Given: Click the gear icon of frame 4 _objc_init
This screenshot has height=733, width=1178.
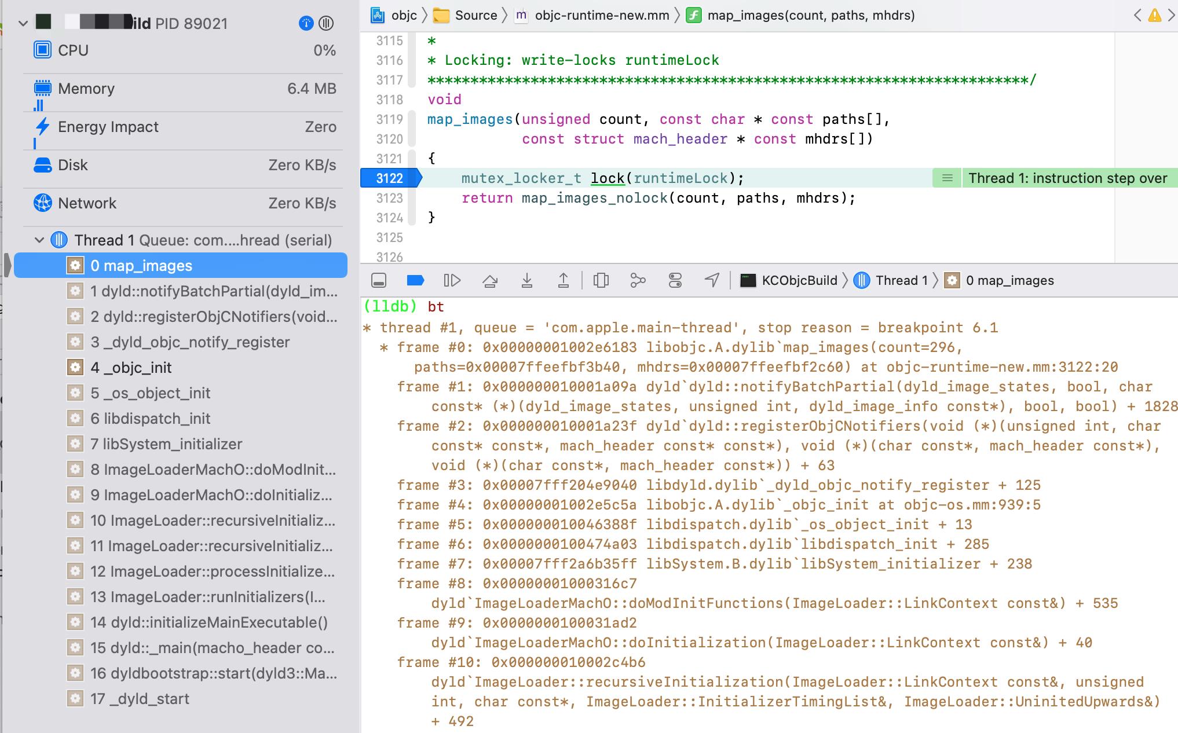Looking at the screenshot, I should coord(75,368).
